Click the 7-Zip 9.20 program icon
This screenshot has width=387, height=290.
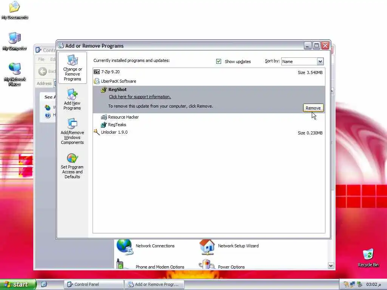click(97, 72)
